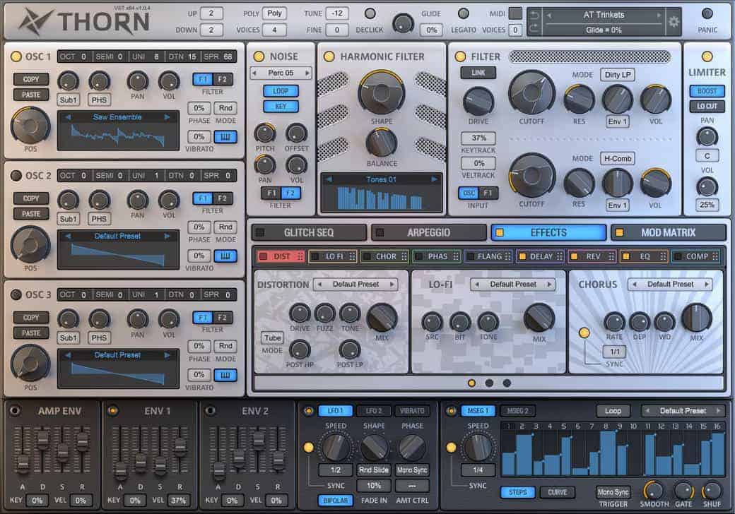Click the Keytrack 37% value field
Screen dimensions: 735x514
click(x=478, y=138)
